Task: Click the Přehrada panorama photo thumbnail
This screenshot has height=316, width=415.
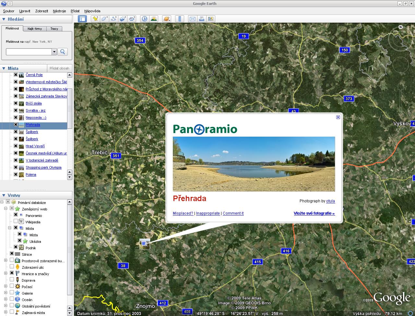Action: pos(254,164)
